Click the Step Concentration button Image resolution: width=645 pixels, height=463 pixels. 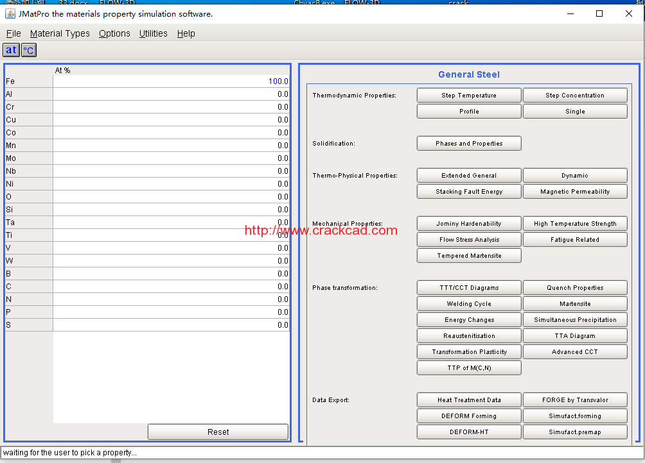click(x=575, y=95)
